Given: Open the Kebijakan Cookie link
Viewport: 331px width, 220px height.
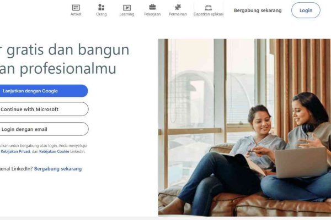Looking at the screenshot, I should click(54, 151).
